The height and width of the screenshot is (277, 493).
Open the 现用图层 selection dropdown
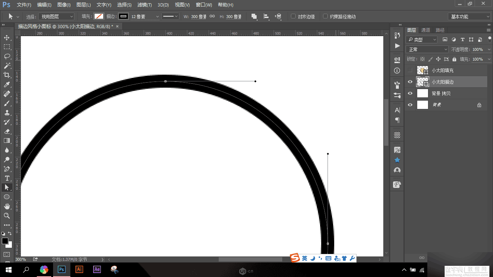[x=57, y=17]
